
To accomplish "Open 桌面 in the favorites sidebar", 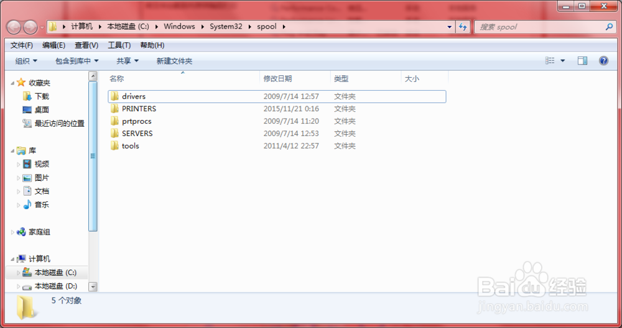I will click(42, 110).
